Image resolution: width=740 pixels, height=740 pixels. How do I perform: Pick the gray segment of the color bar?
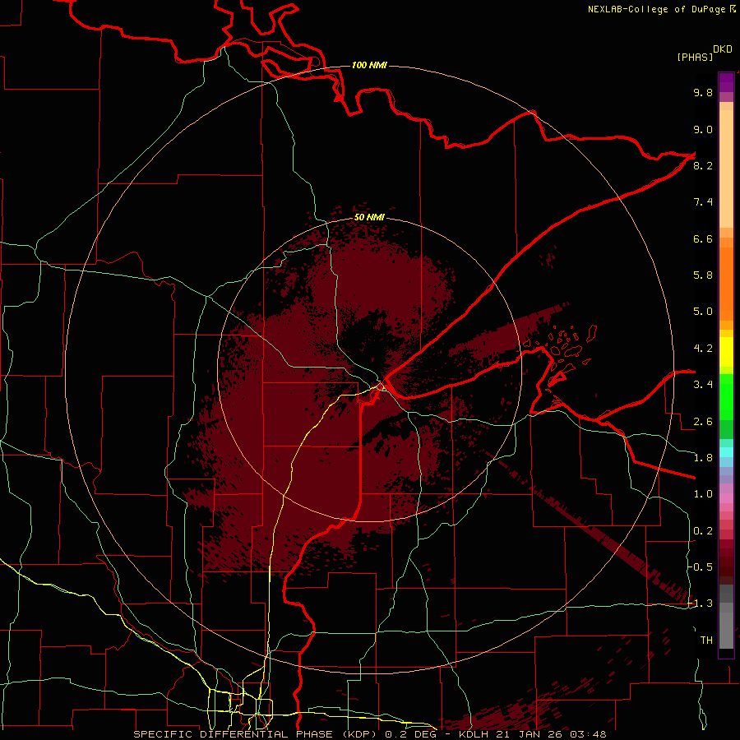coord(726,617)
